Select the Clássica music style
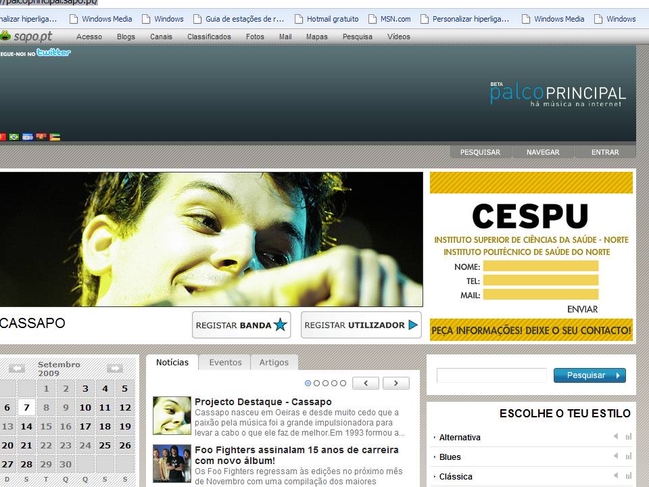 click(x=455, y=477)
